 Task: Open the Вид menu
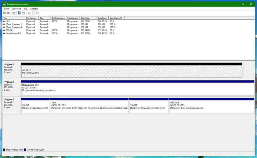pyautogui.click(x=25, y=8)
